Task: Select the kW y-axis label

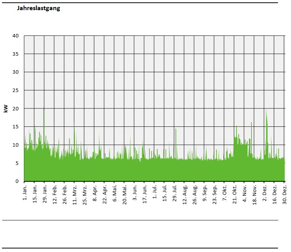Action: tap(6, 108)
